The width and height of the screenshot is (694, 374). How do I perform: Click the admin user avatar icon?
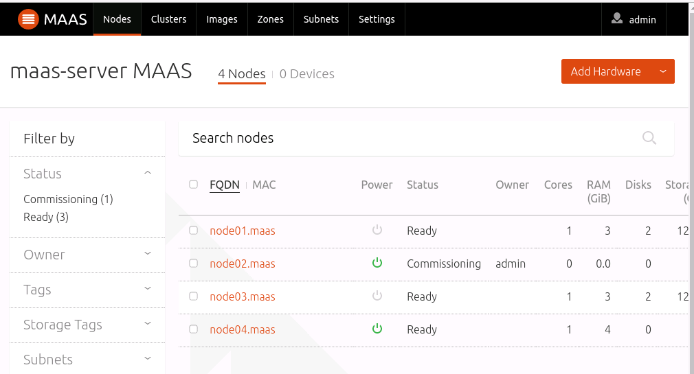(617, 18)
